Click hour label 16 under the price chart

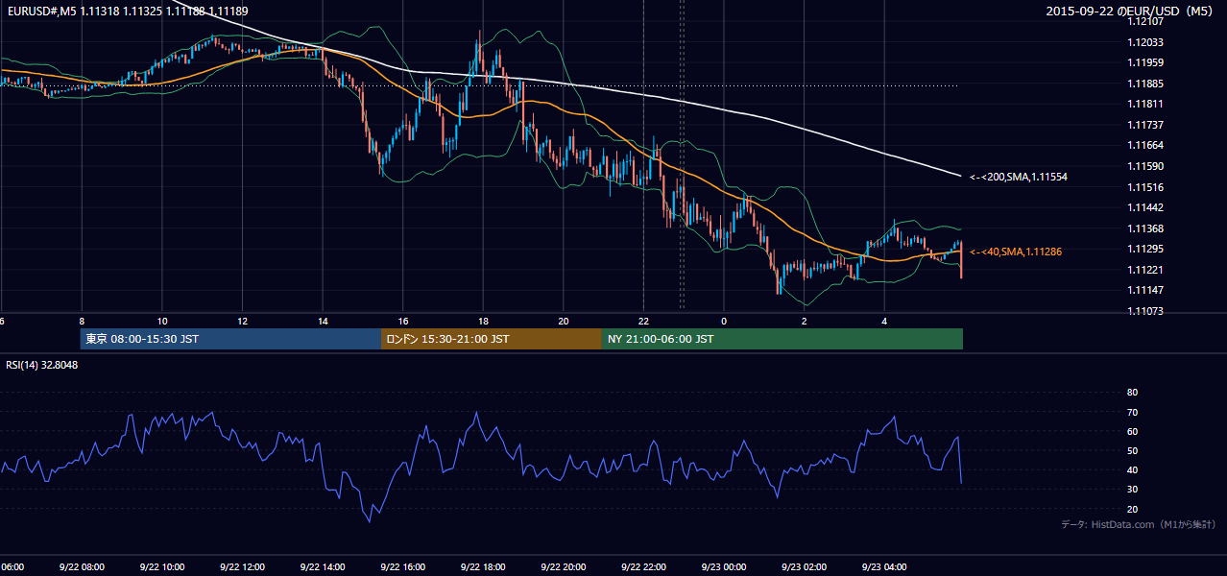tap(403, 322)
